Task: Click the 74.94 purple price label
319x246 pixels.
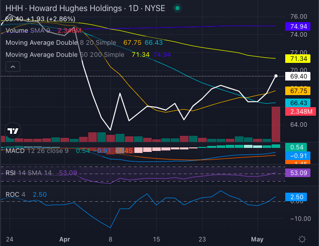Action: tap(298, 26)
